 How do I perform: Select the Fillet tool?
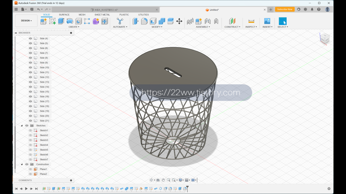tap(144, 21)
